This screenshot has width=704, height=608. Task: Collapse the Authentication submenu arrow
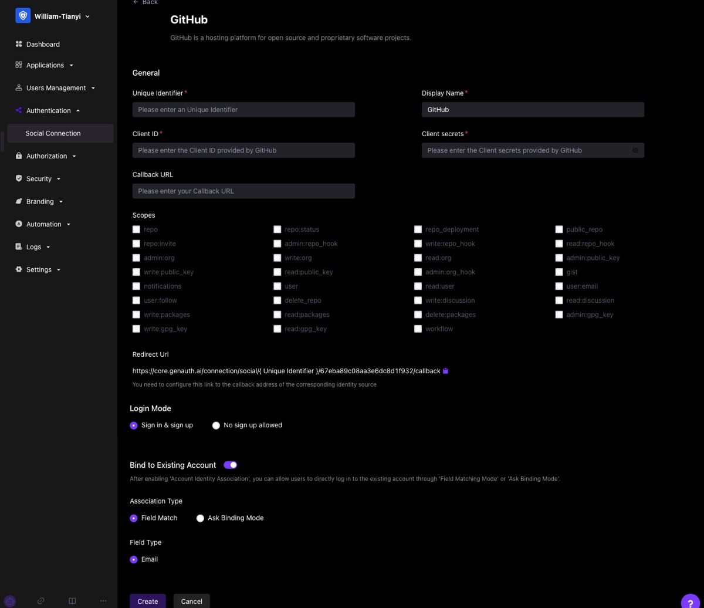tap(78, 110)
